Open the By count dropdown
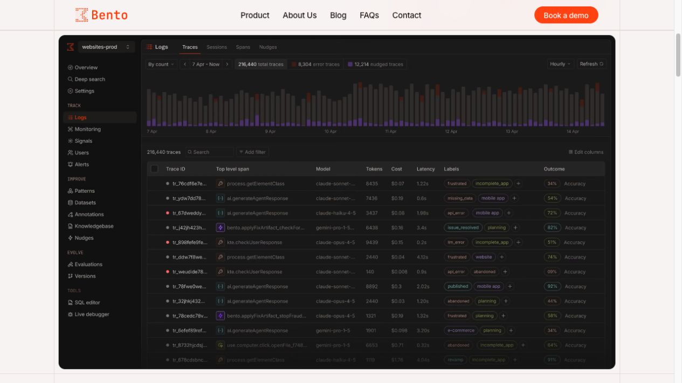Screen dimensions: 682x383 point(161,64)
